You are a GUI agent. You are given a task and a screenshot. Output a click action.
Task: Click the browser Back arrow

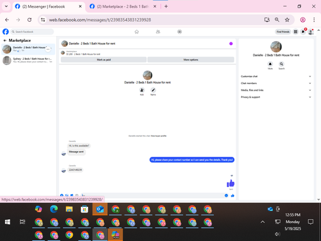coord(7,20)
